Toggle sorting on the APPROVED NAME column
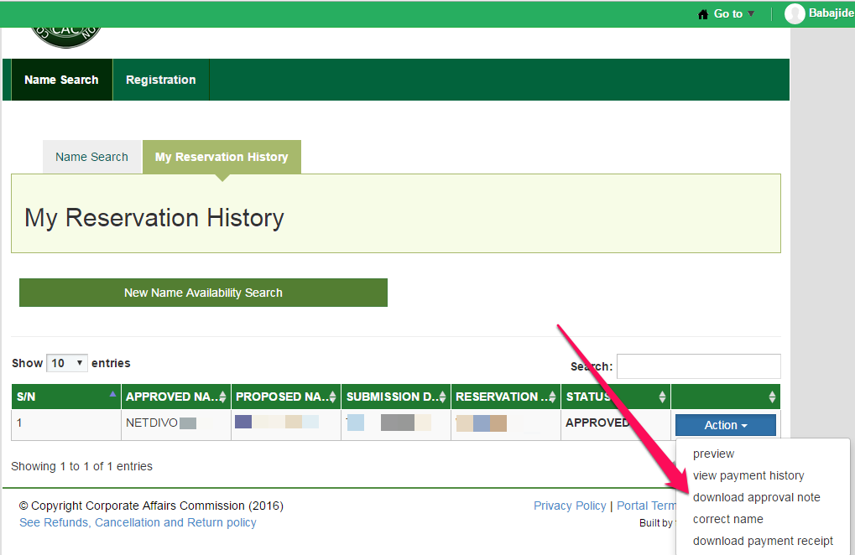The height and width of the screenshot is (555, 855). click(x=222, y=396)
